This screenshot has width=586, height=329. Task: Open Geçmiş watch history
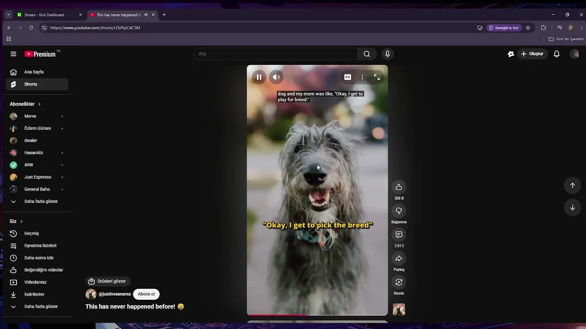pos(37,233)
